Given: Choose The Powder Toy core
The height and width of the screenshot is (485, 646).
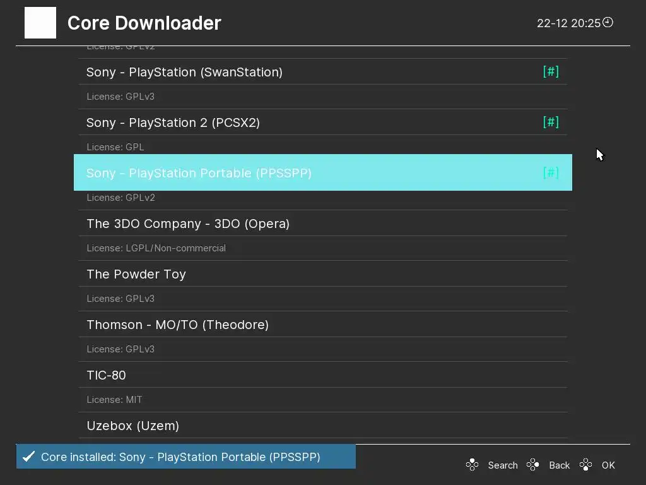Looking at the screenshot, I should pyautogui.click(x=136, y=274).
